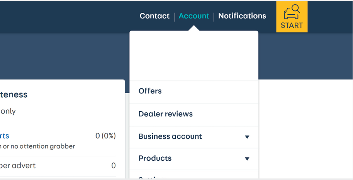Open the Contact page in header

click(x=154, y=16)
